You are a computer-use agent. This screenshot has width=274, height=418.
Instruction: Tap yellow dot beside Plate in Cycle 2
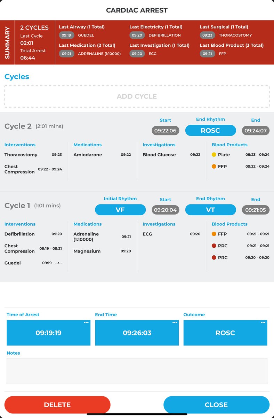pos(214,155)
